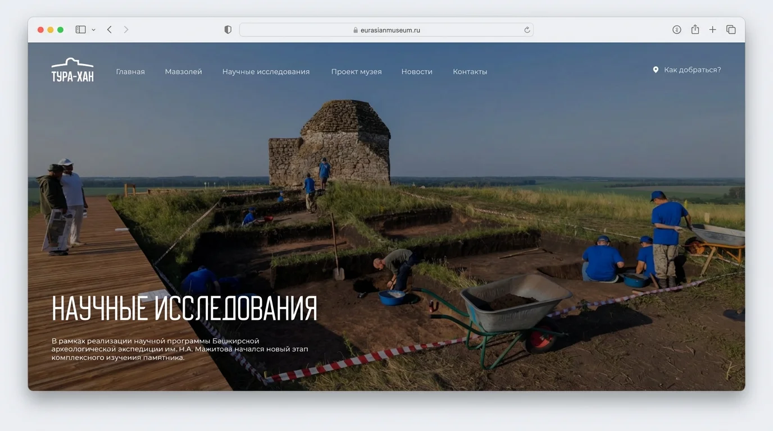This screenshot has height=431, width=773.
Task: Click the Тура-Хан site logo
Action: 72,70
